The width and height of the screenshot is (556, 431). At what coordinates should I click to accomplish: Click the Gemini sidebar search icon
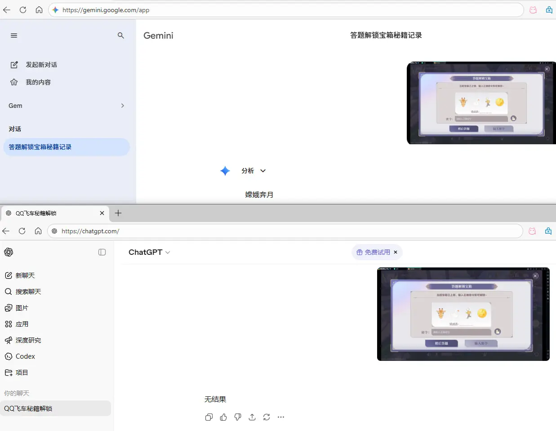(120, 36)
